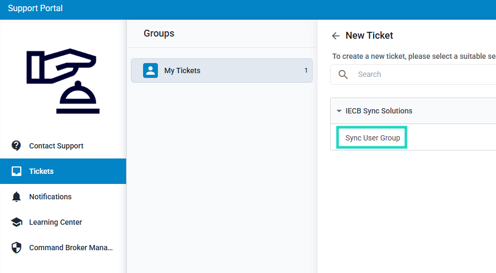Click the Notifications bell icon
The height and width of the screenshot is (273, 496).
click(x=16, y=197)
